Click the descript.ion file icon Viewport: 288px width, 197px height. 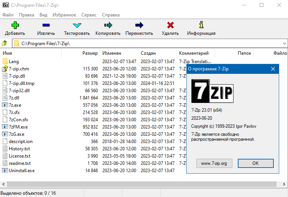pyautogui.click(x=5, y=141)
